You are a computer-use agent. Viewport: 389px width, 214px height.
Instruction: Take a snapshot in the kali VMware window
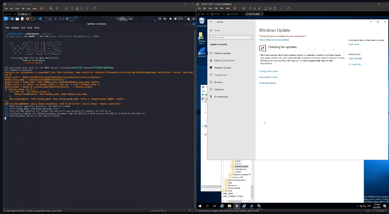click(57, 9)
